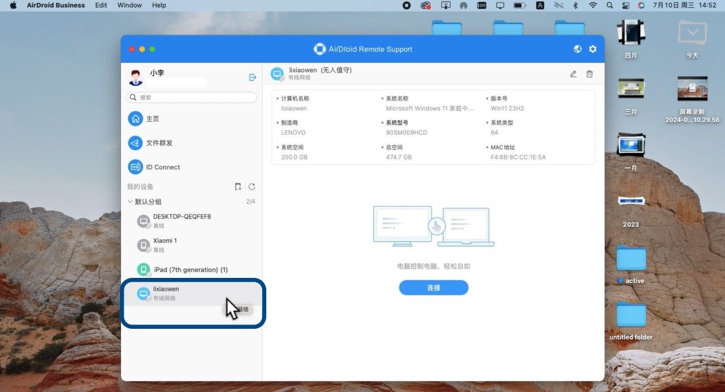
Task: Open AirDroid Business menu
Action: click(55, 5)
